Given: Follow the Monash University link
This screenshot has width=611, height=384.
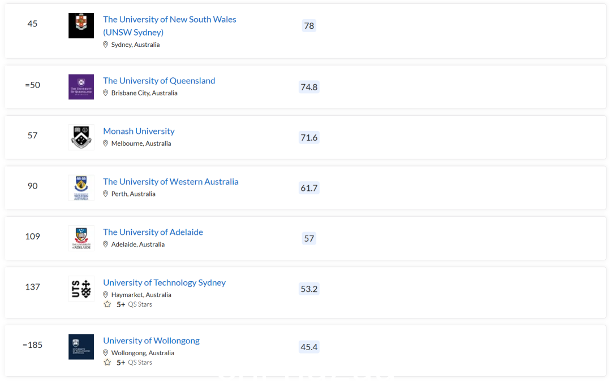Looking at the screenshot, I should (139, 131).
